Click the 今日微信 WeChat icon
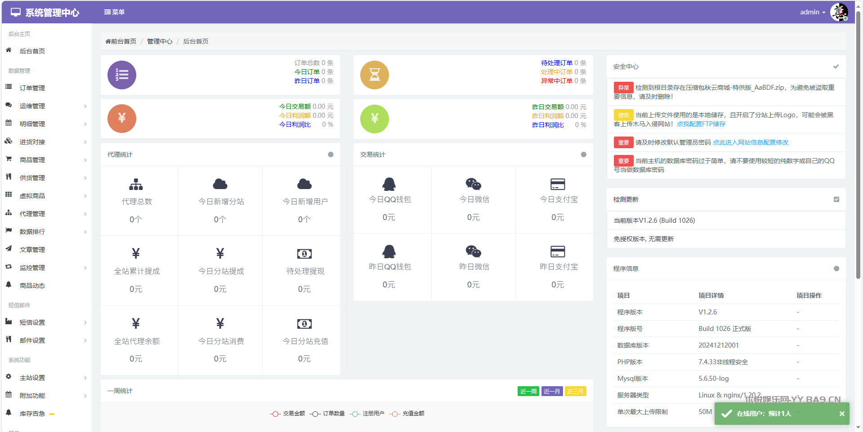Screen dimensions: 863x432 pos(473,184)
